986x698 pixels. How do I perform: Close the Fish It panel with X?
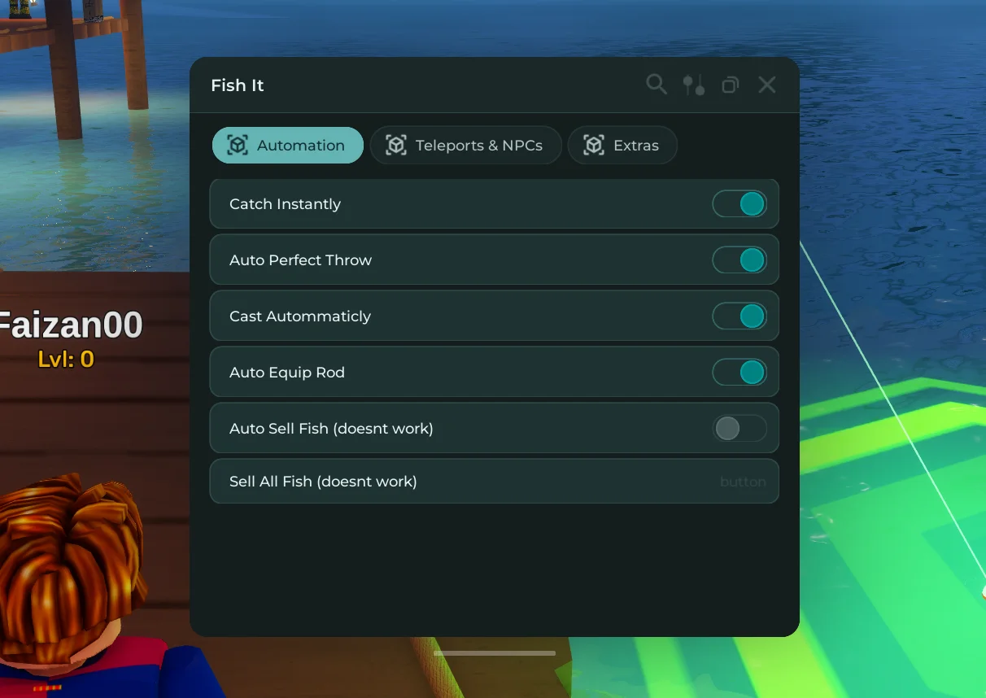coord(767,85)
